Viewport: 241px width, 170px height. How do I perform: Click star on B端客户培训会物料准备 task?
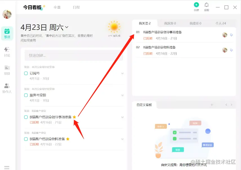[68, 139]
